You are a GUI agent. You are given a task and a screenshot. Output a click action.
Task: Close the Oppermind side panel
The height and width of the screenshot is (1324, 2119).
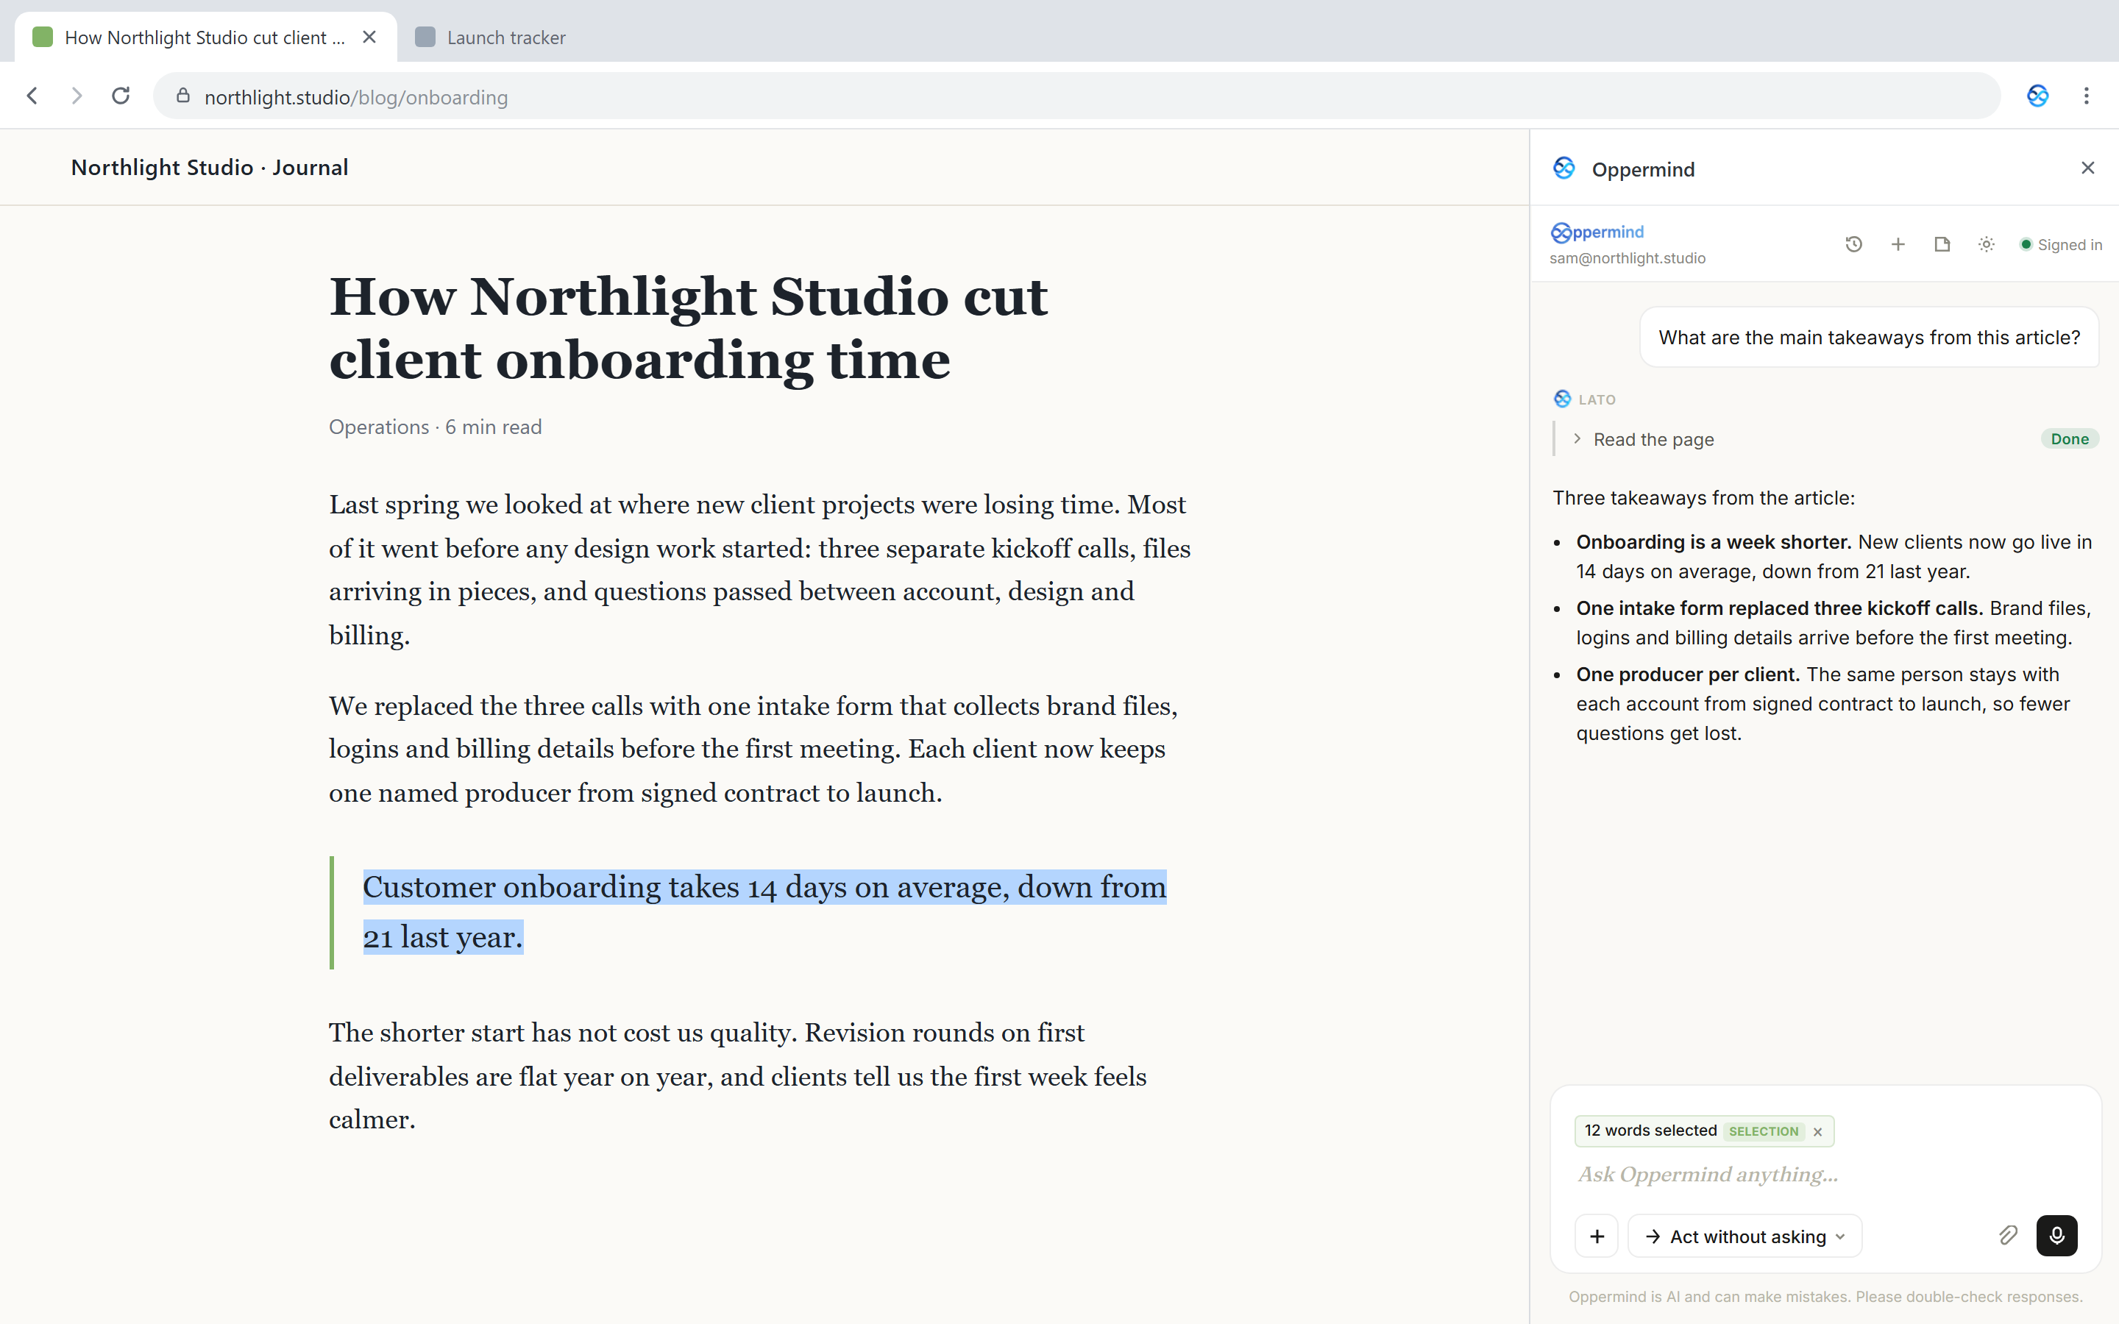coord(2087,168)
